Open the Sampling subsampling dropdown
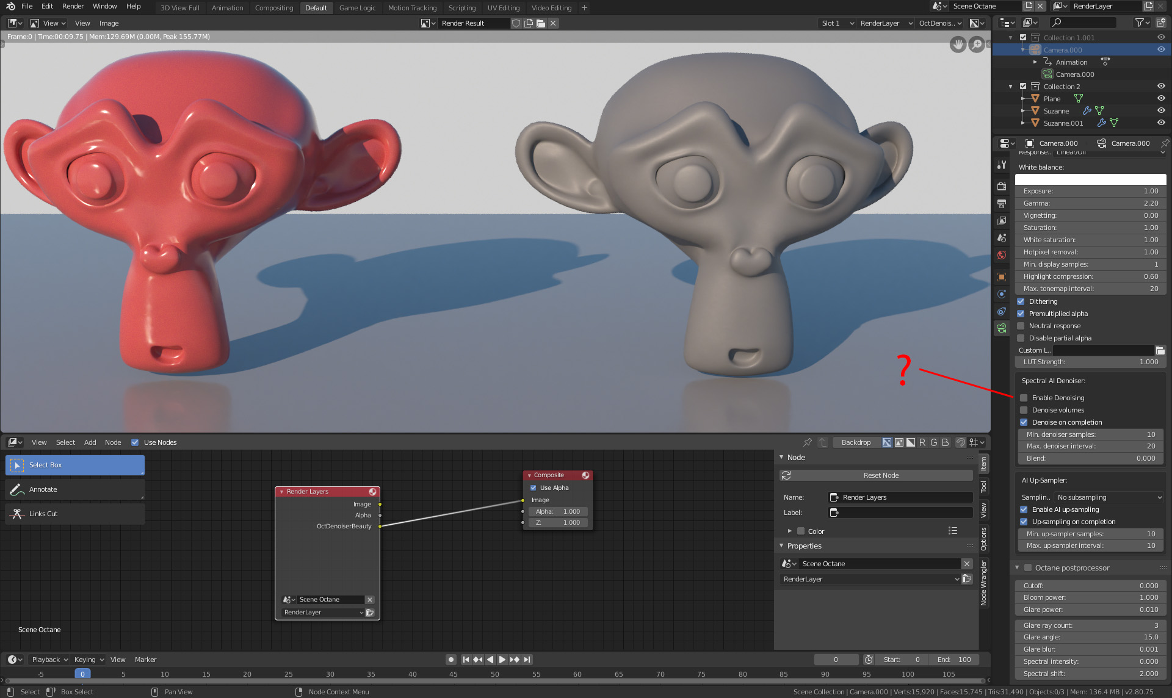Screen dimensions: 1172x698 1109,497
